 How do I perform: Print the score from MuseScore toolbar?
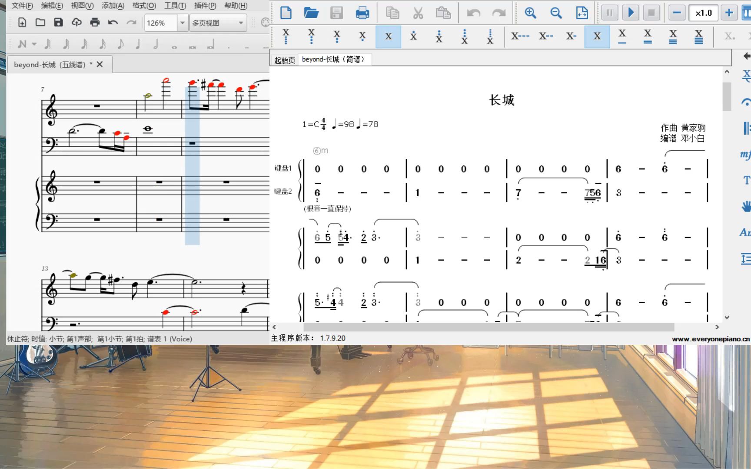click(95, 23)
